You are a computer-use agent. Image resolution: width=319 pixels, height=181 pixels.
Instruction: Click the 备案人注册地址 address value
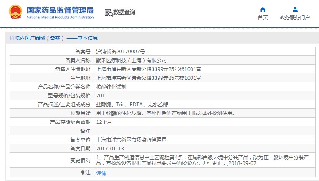tap(148, 69)
